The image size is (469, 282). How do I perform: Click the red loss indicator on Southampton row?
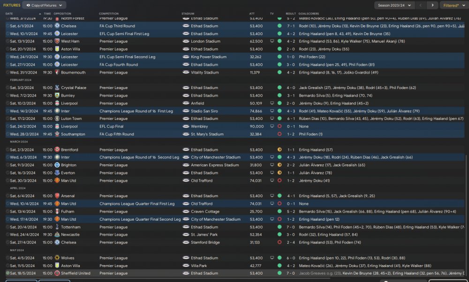280,134
